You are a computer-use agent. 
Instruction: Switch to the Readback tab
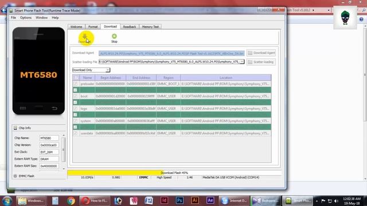click(x=130, y=27)
